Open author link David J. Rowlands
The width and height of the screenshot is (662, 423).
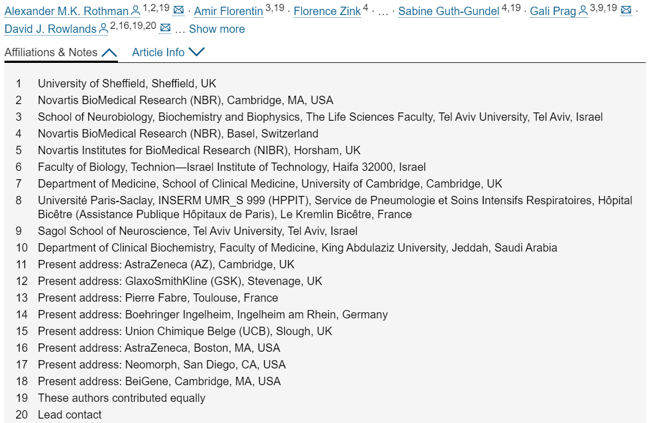pos(51,29)
